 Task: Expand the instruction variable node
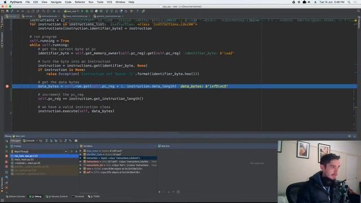tap(80, 158)
